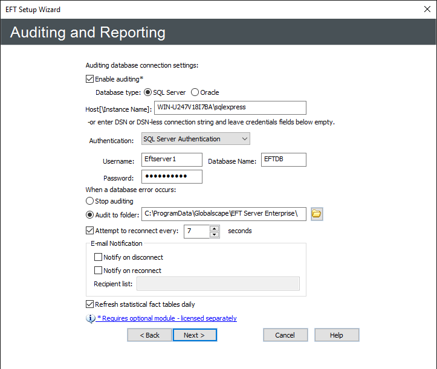
Task: Open the optional module licensing link
Action: coord(167,318)
